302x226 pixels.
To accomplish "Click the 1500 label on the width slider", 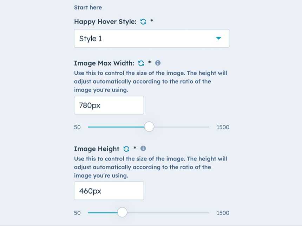I will pos(222,127).
